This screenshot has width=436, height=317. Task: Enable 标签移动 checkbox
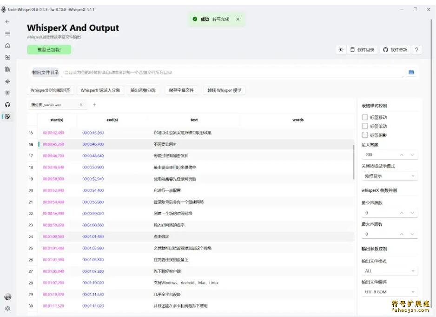point(365,117)
